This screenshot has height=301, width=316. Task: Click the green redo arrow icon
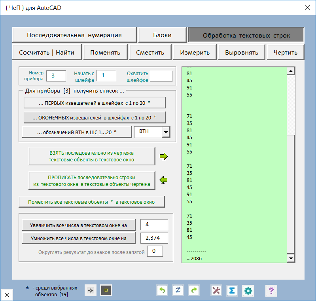pos(194,291)
